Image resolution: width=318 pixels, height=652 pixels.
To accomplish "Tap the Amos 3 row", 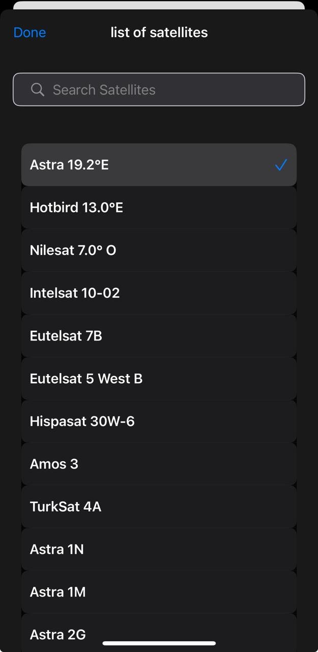I will point(54,464).
